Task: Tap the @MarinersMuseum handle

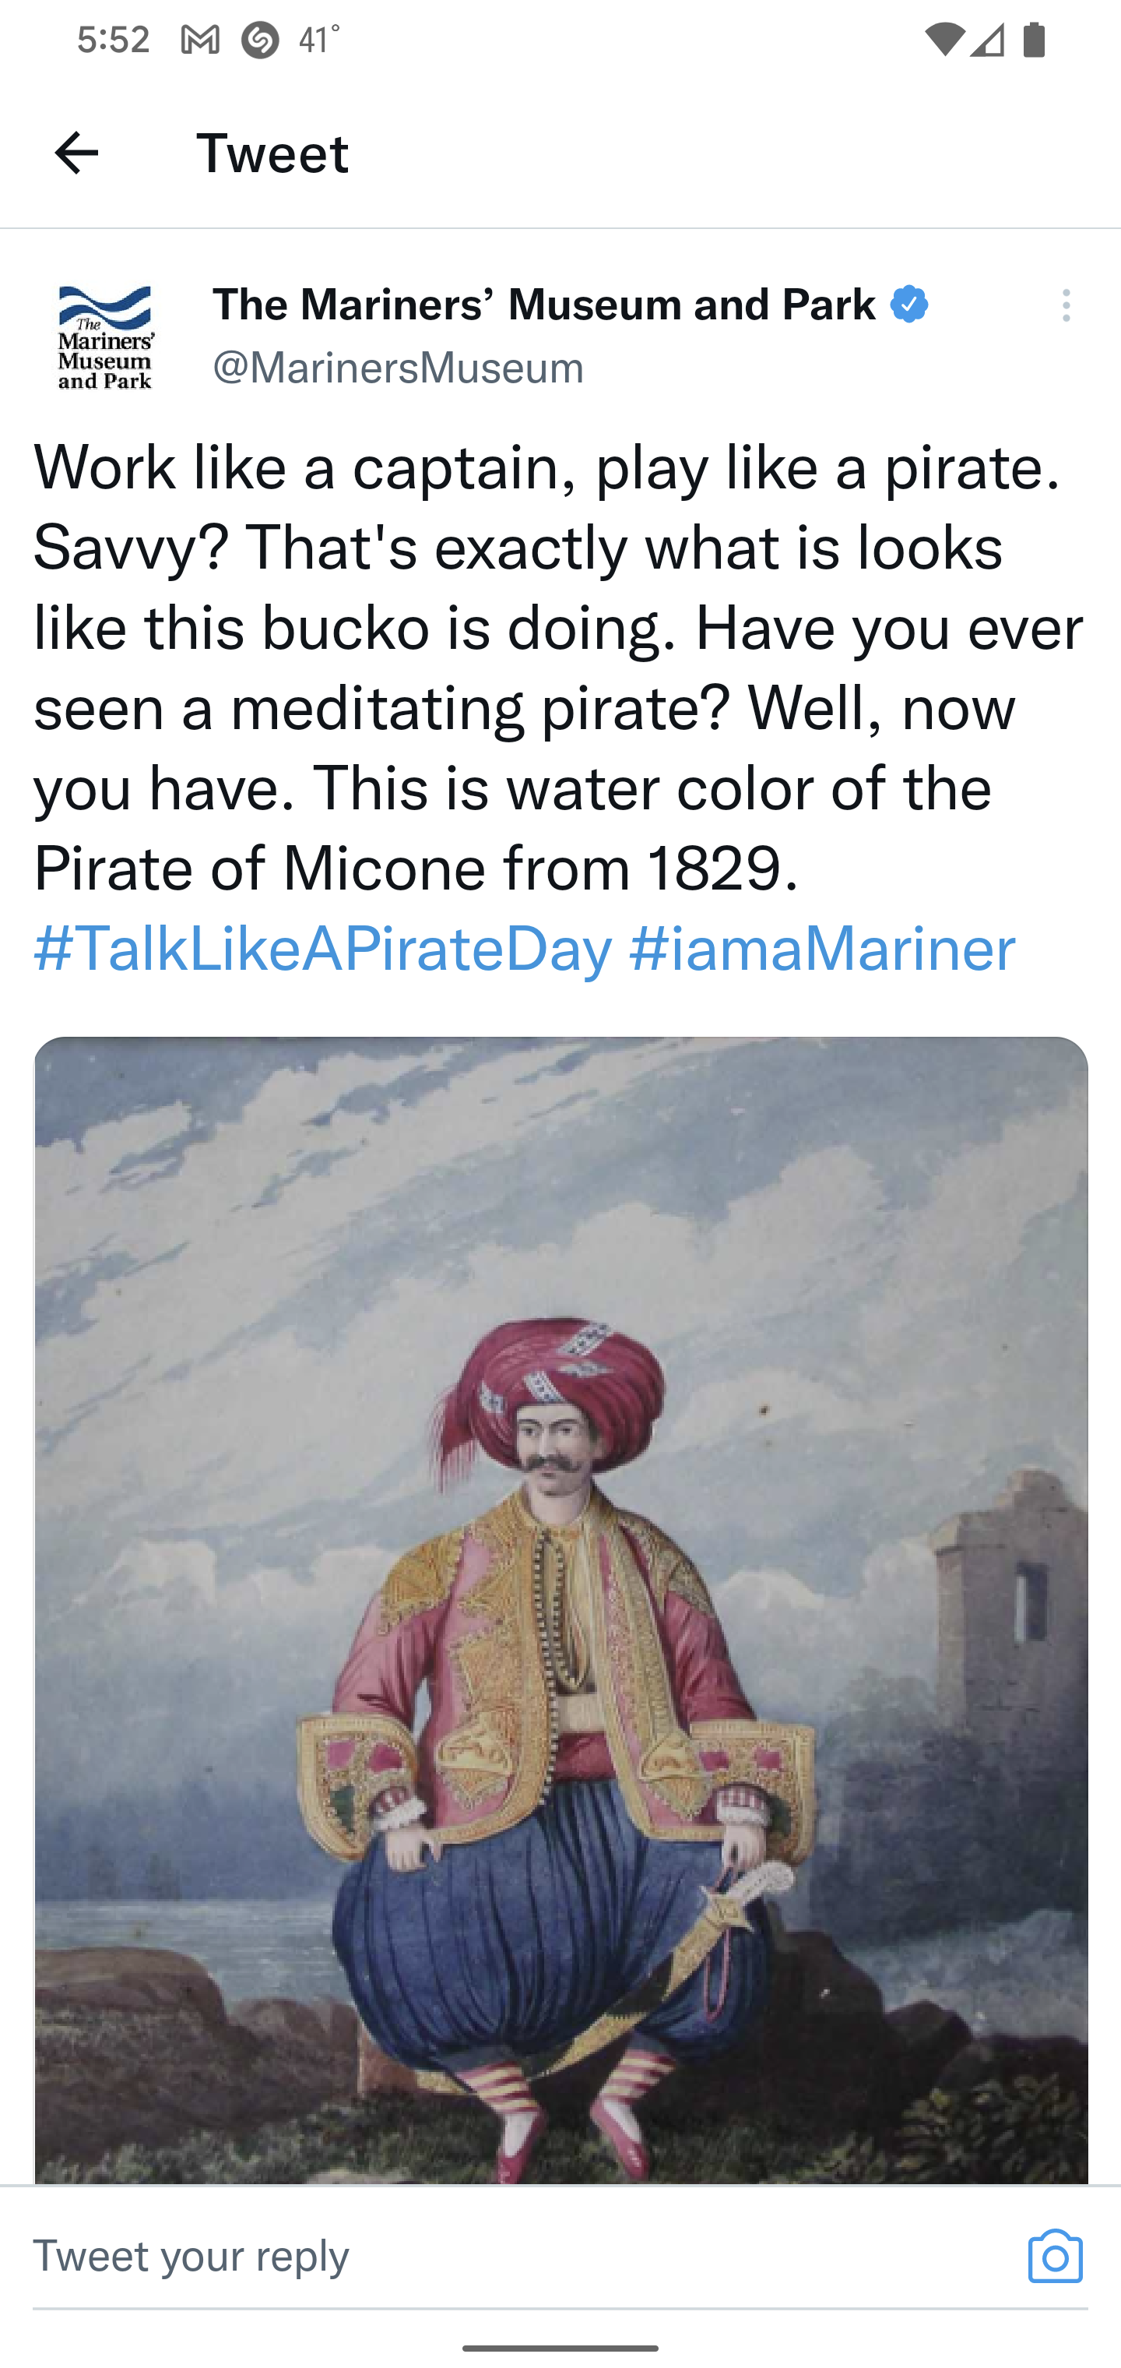Action: click(x=398, y=368)
